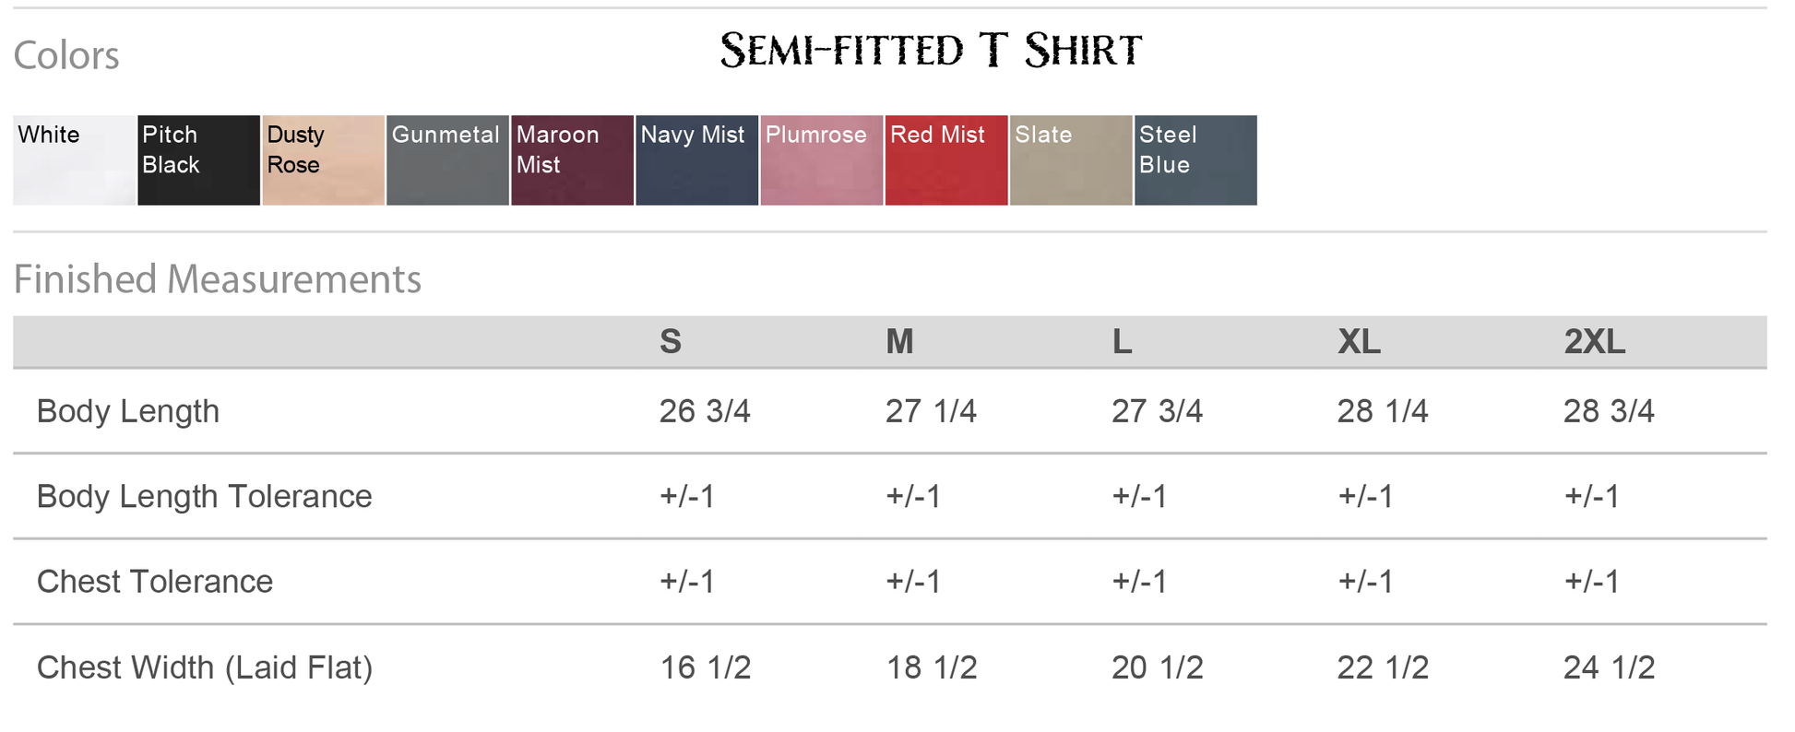The height and width of the screenshot is (732, 1795).
Task: Click the Body Length row label
Action: pyautogui.click(x=128, y=411)
